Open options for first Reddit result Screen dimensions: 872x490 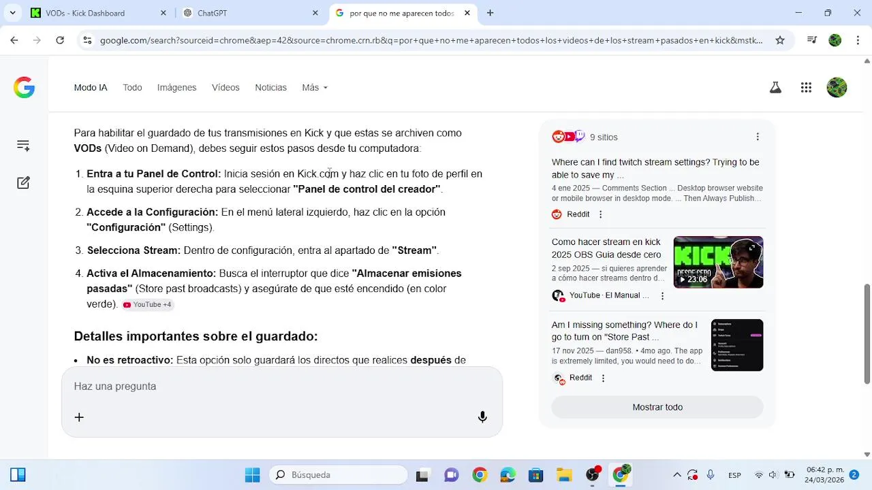[x=600, y=214]
